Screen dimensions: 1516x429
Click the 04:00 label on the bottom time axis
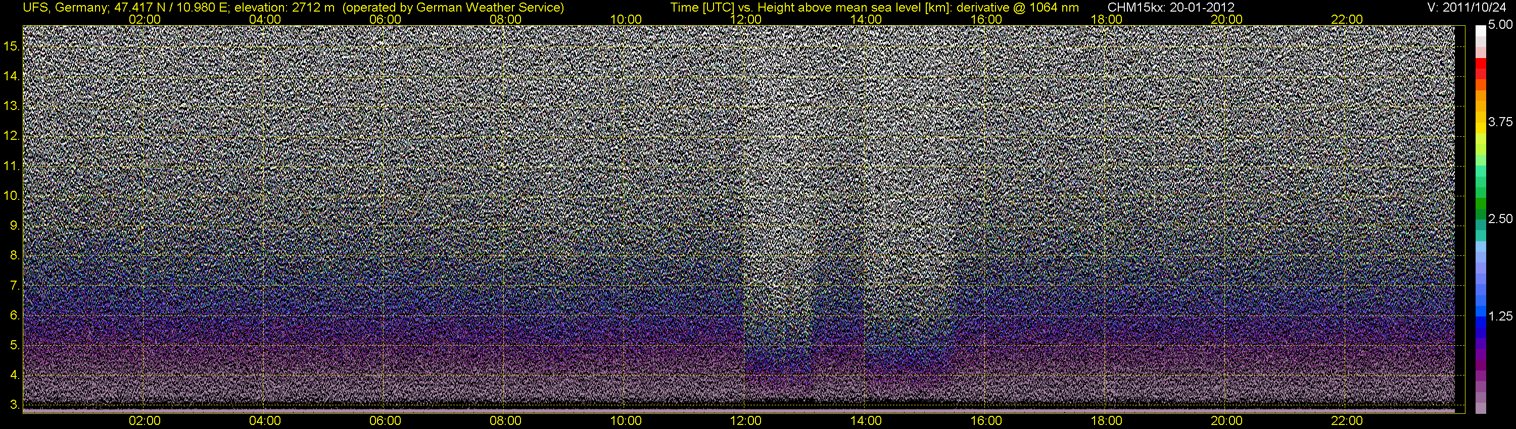(265, 421)
